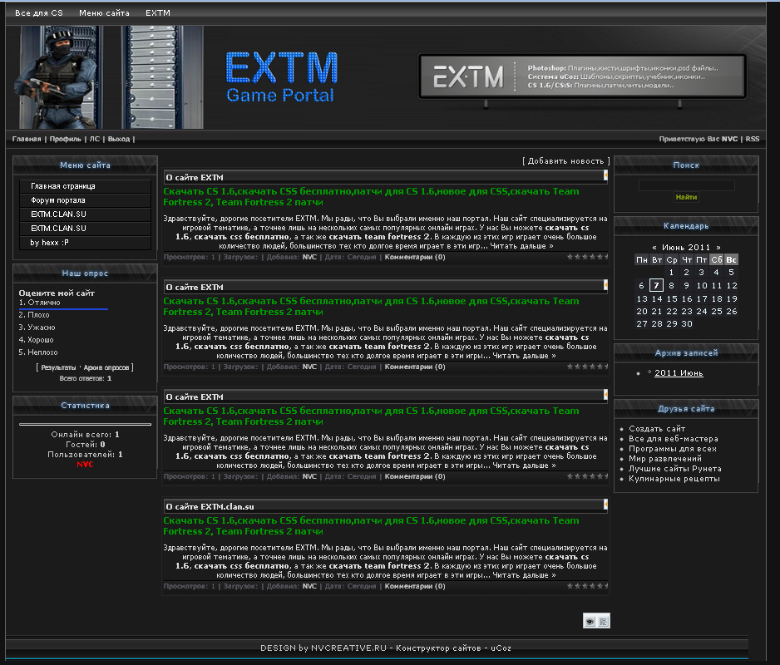This screenshot has height=665, width=780.
Task: Click 'Онлайн всего: 1' in statistics
Action: 85,435
